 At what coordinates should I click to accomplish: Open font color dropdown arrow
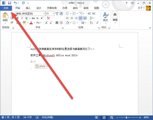pos(34,23)
